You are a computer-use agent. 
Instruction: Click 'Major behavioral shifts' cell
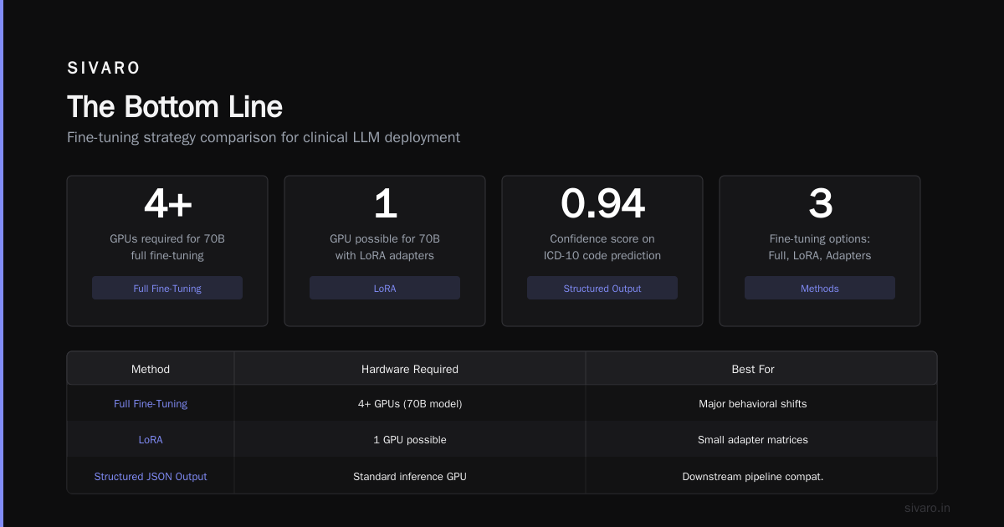coord(753,403)
